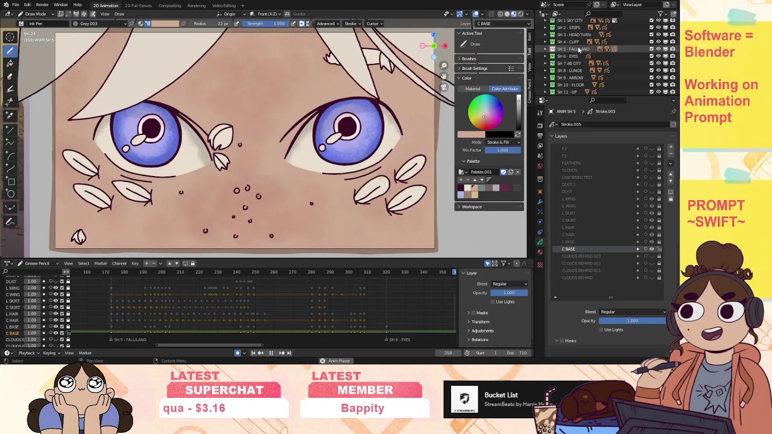Remove the selected grease pencil layer
Screen dimensions: 772x434
coord(671,155)
